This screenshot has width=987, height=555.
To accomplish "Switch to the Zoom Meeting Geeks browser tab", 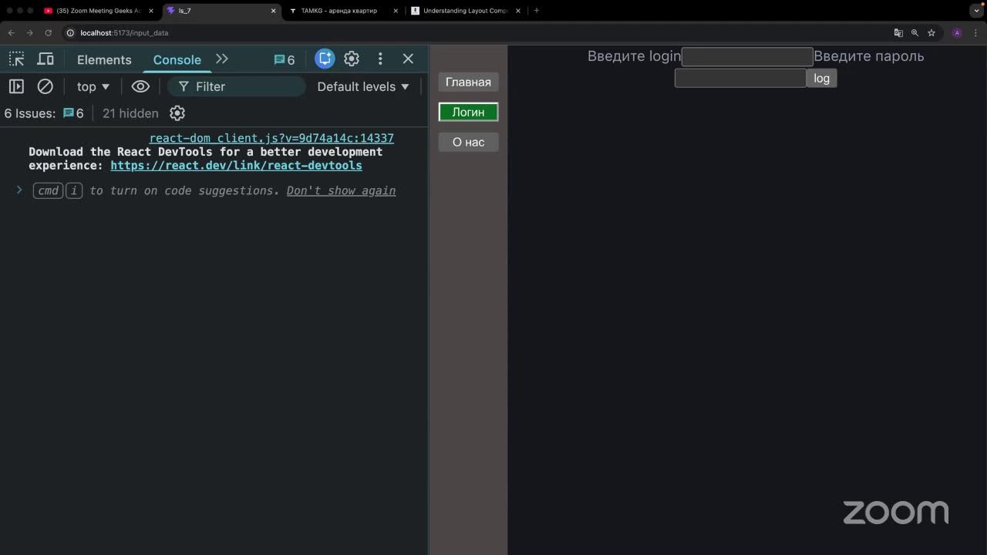I will click(x=98, y=11).
